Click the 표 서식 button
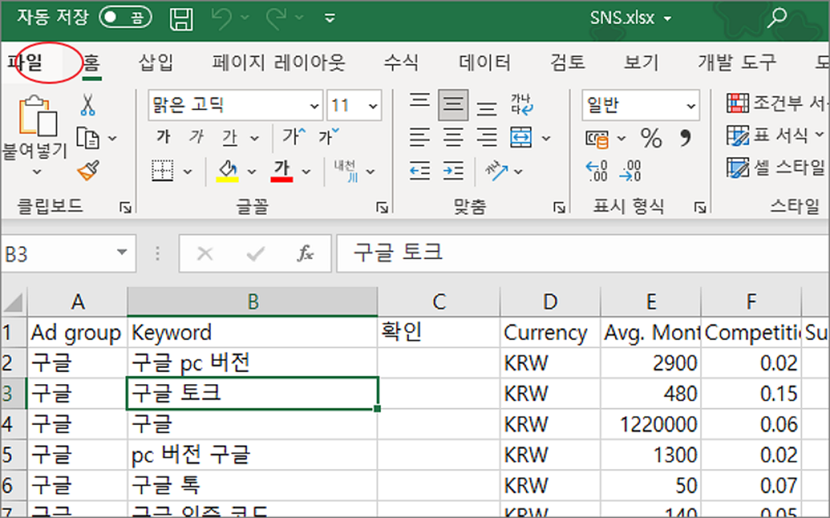 (776, 135)
